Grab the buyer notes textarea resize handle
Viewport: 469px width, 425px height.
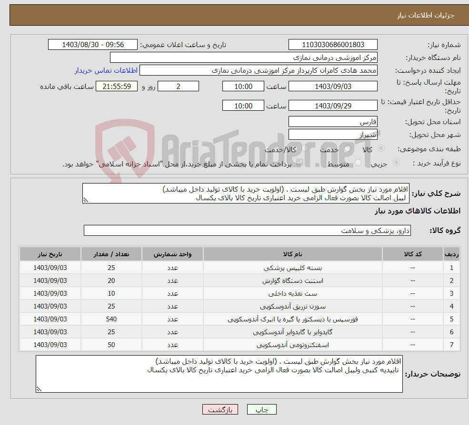39,389
